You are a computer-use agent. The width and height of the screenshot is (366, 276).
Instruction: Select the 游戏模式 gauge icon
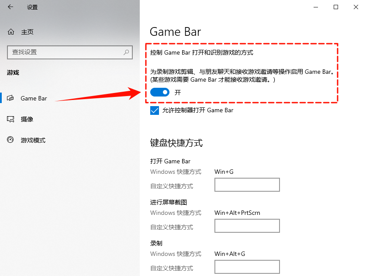10,140
